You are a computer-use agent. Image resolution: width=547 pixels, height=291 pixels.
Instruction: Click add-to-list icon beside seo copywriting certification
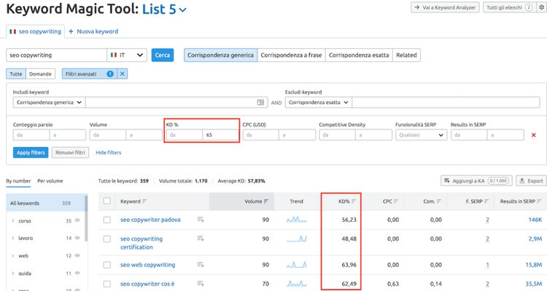[201, 239]
